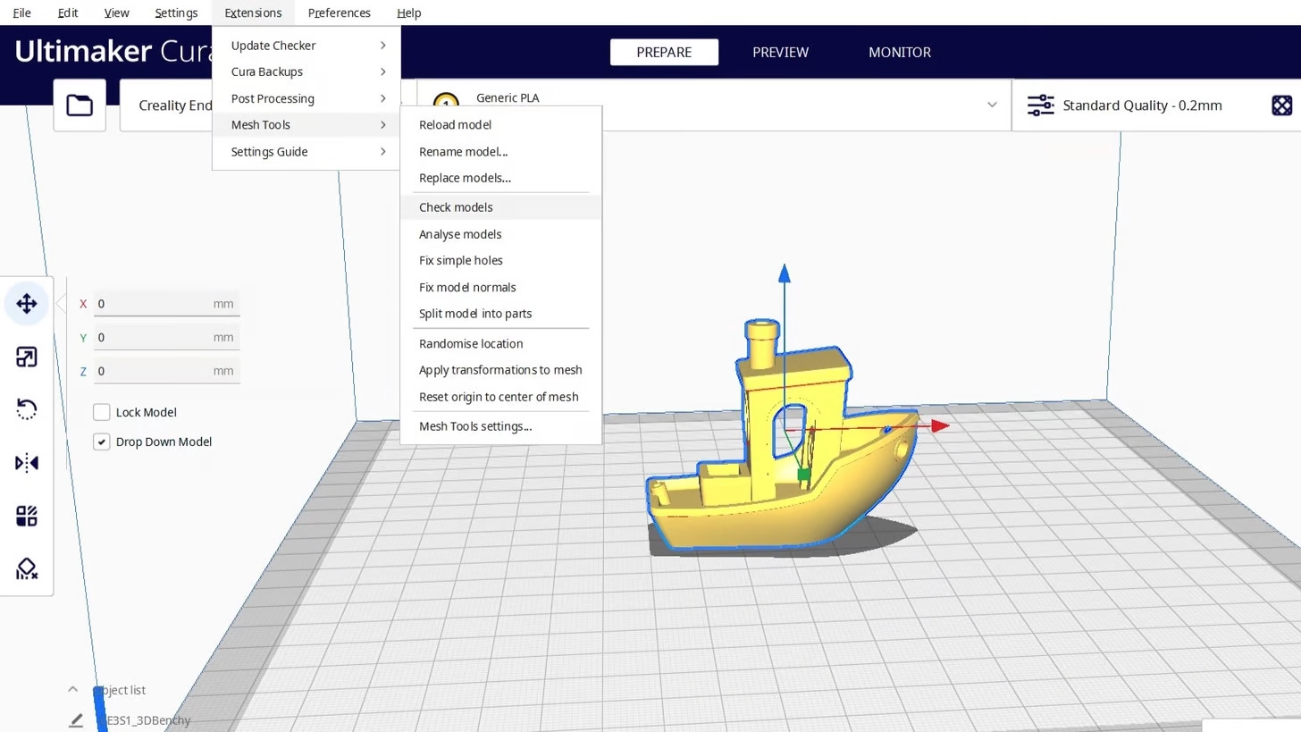Open file folder icon
The height and width of the screenshot is (732, 1301).
point(80,105)
